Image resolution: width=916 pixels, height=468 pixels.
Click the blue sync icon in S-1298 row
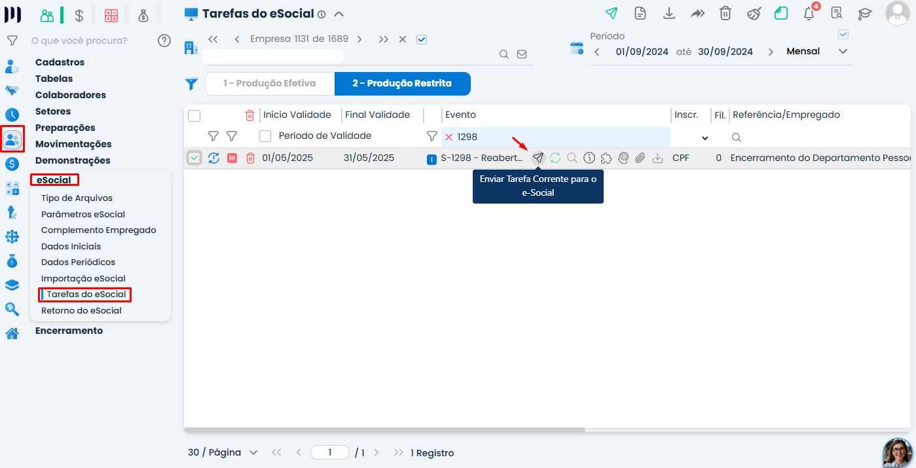click(213, 158)
